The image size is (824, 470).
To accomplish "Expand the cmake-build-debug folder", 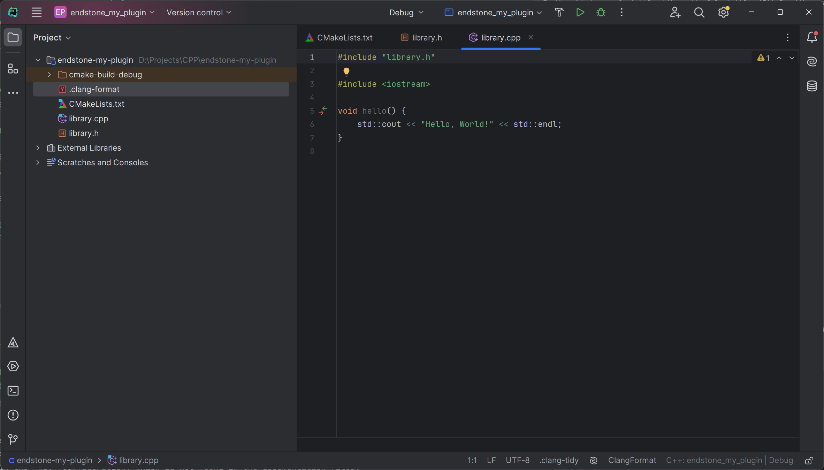I will click(49, 74).
